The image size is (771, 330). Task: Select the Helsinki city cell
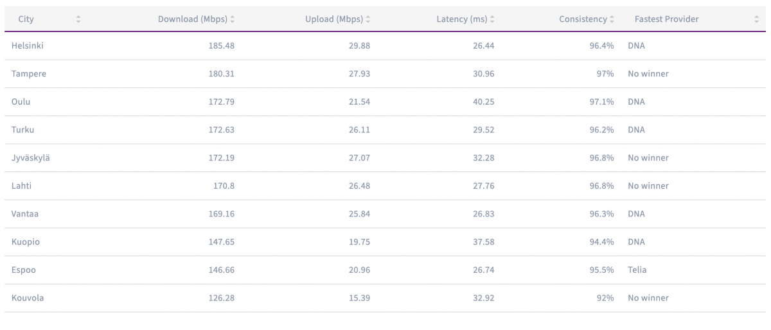click(28, 46)
